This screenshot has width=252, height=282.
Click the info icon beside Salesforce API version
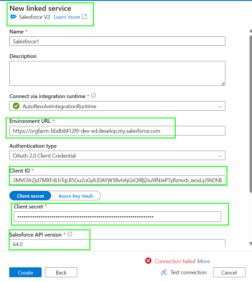coord(70,234)
